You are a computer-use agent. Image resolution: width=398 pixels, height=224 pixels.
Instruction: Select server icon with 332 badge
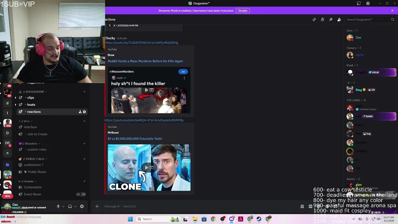tap(7, 123)
